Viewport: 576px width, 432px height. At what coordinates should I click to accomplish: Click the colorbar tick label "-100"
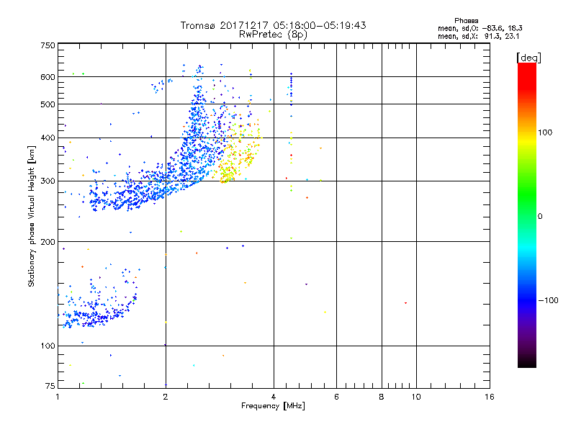[549, 300]
